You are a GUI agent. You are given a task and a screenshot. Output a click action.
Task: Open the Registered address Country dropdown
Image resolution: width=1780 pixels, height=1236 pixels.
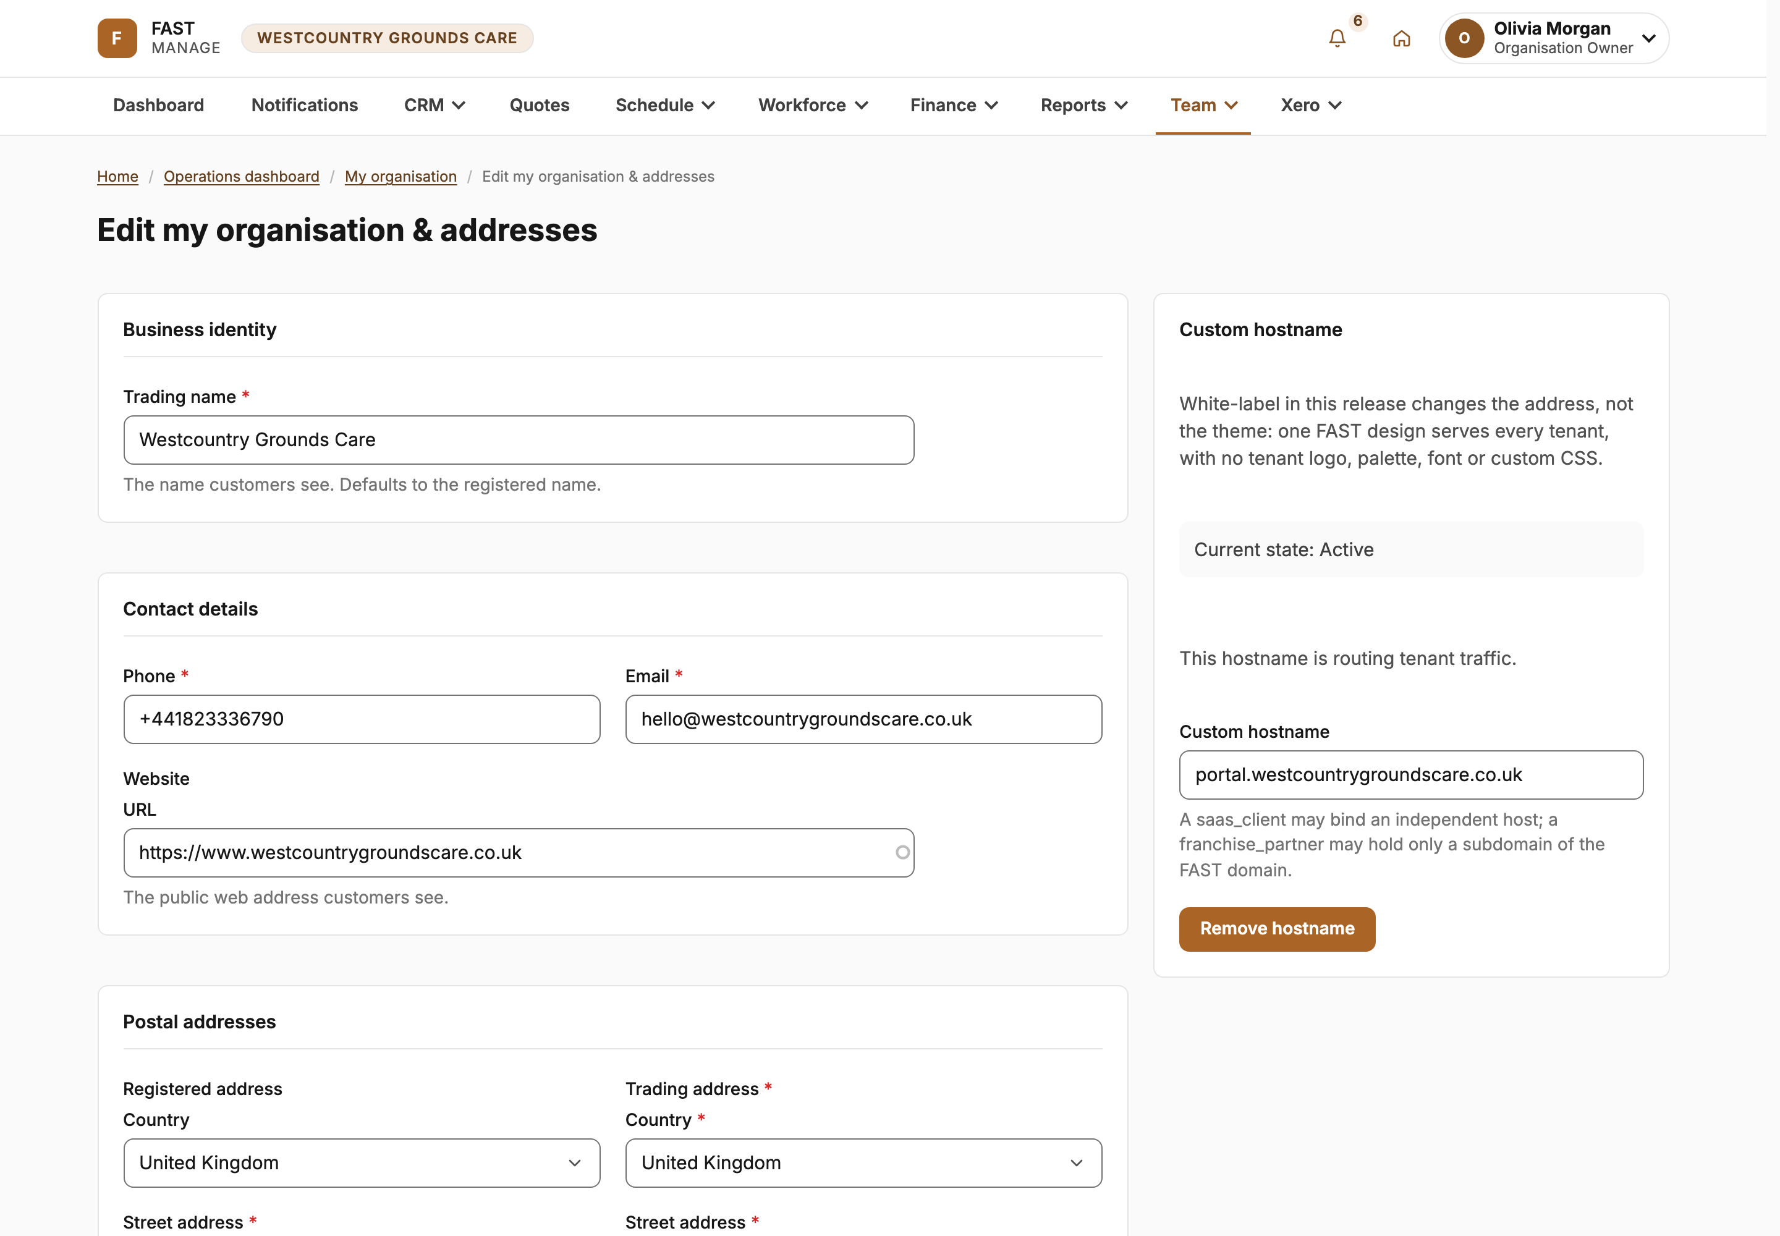[362, 1163]
